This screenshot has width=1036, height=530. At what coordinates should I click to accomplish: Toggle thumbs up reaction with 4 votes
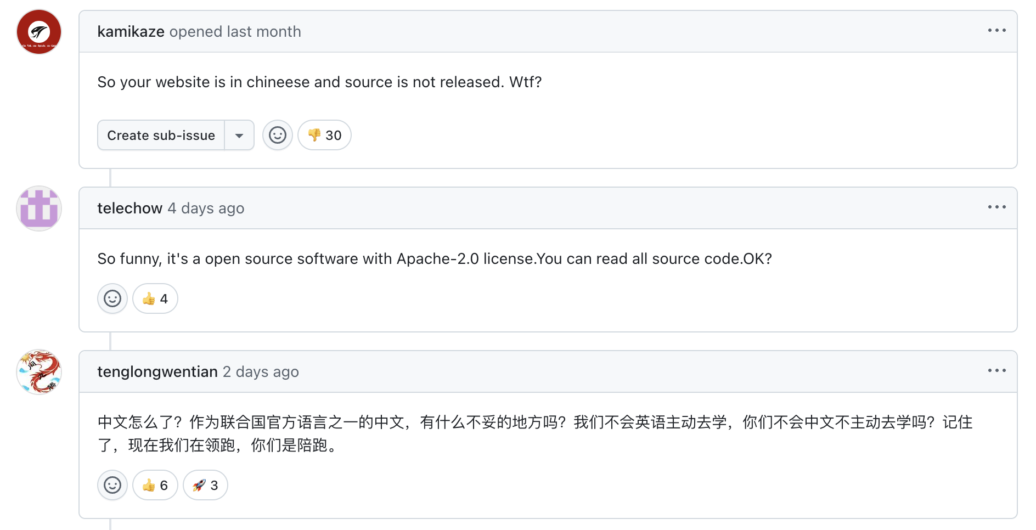point(155,298)
